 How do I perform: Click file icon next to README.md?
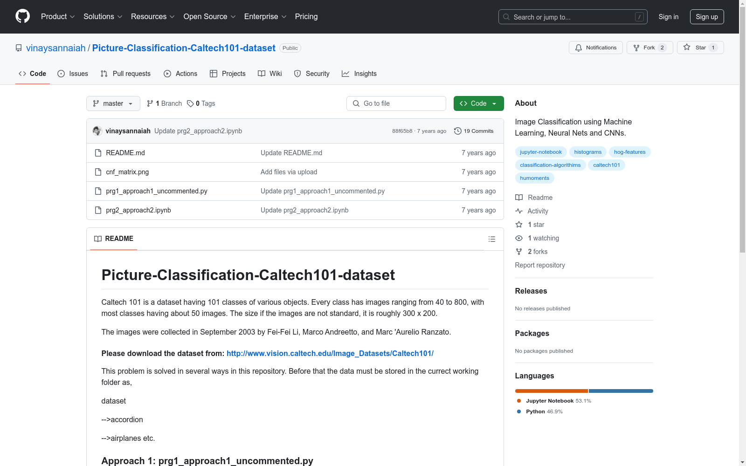(98, 153)
